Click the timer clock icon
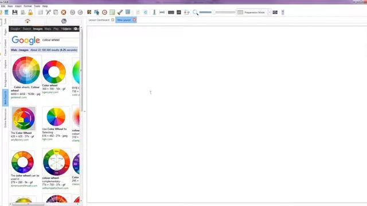The width and height of the screenshot is (367, 206). (x=104, y=13)
